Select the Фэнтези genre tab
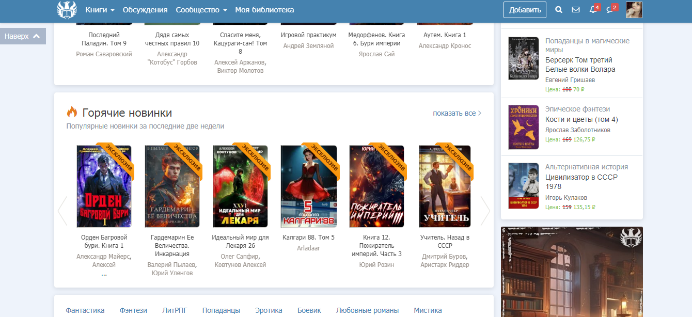 point(133,310)
